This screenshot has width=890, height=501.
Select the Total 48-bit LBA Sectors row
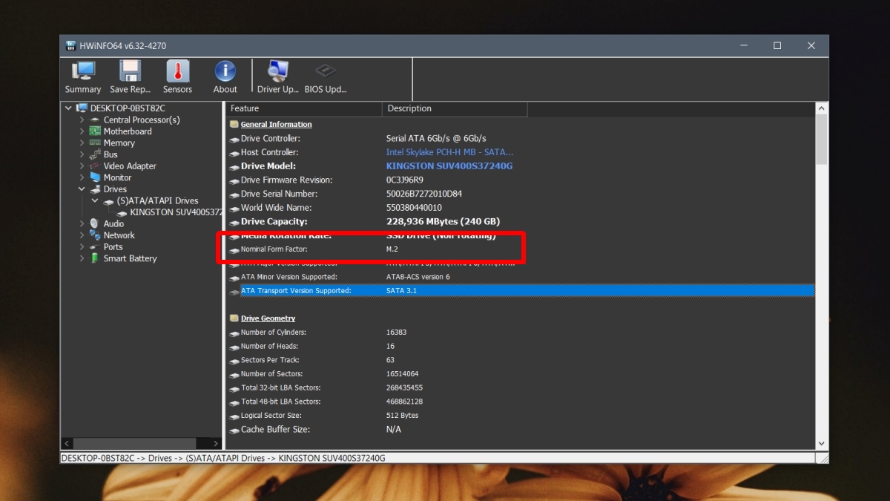(521, 402)
